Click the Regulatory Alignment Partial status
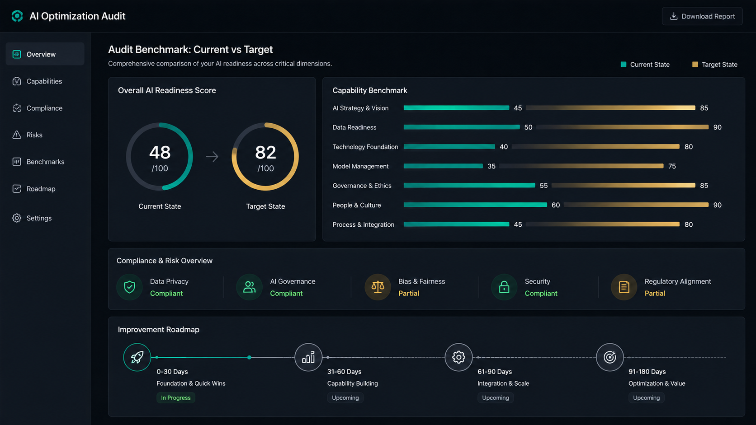The width and height of the screenshot is (756, 425). click(655, 294)
